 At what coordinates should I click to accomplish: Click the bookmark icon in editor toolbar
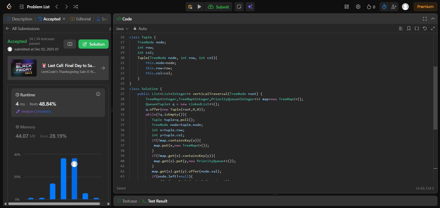pos(409,28)
